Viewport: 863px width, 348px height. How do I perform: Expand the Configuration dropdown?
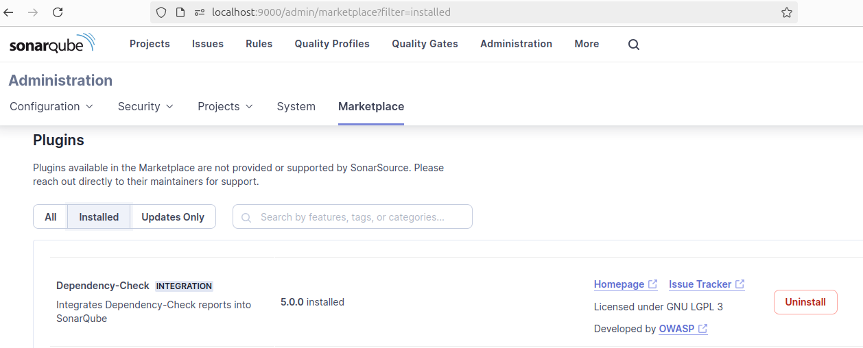51,106
